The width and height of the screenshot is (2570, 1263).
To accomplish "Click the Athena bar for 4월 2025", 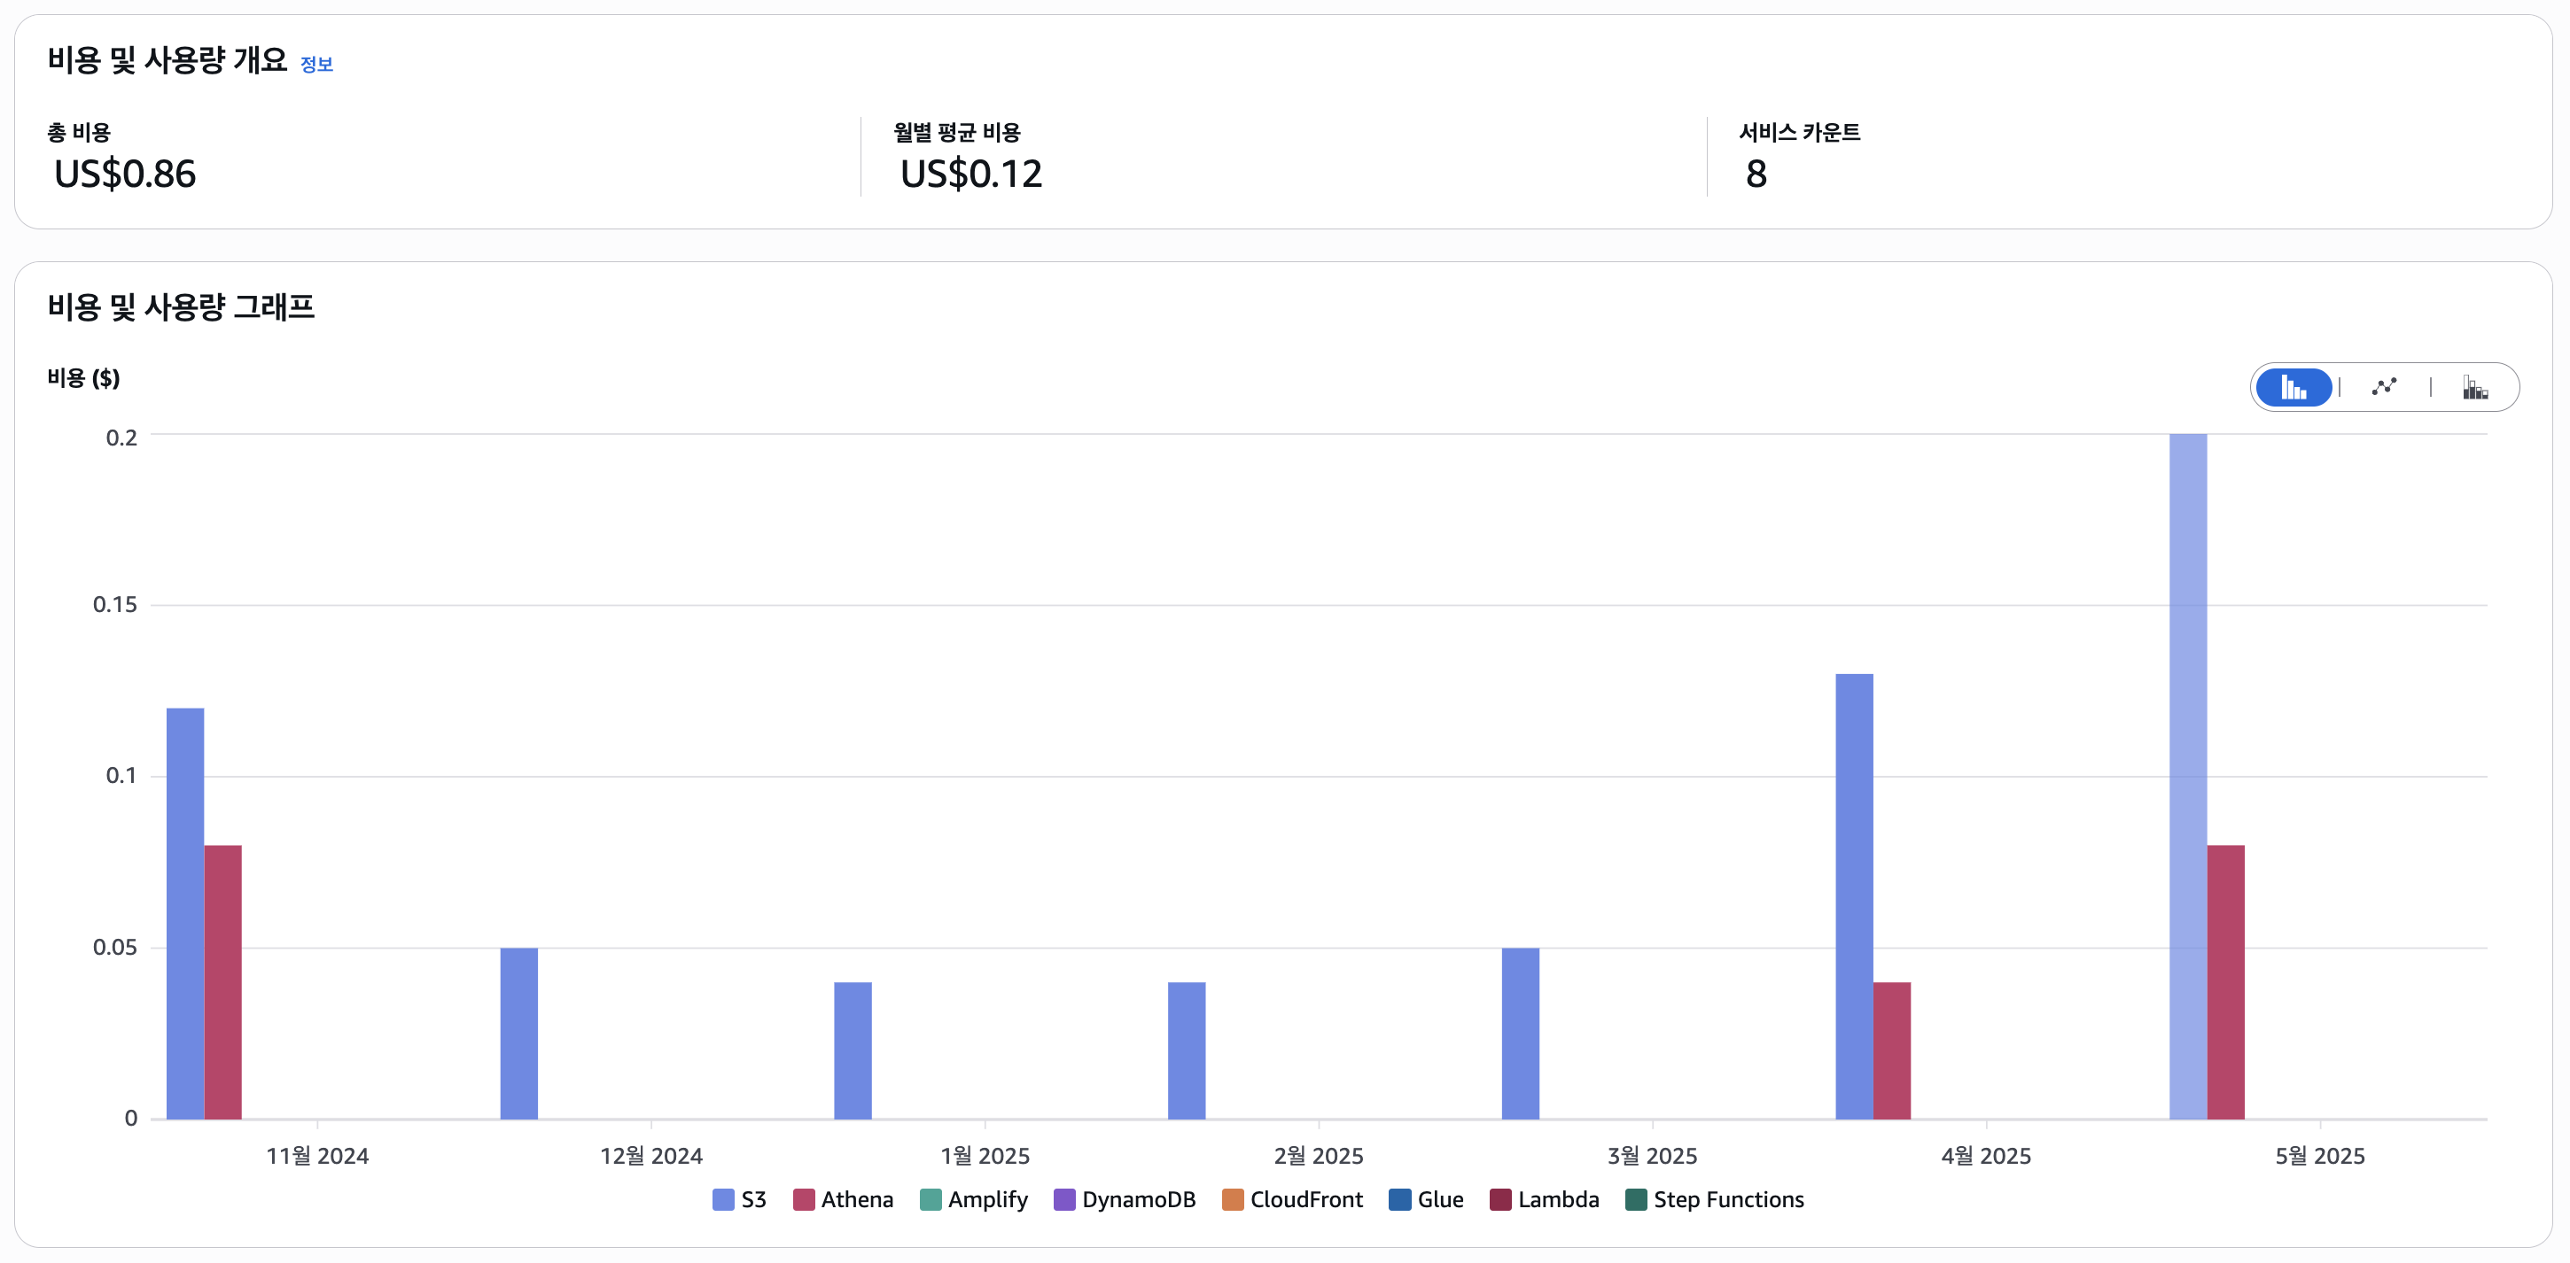I will (1891, 1050).
